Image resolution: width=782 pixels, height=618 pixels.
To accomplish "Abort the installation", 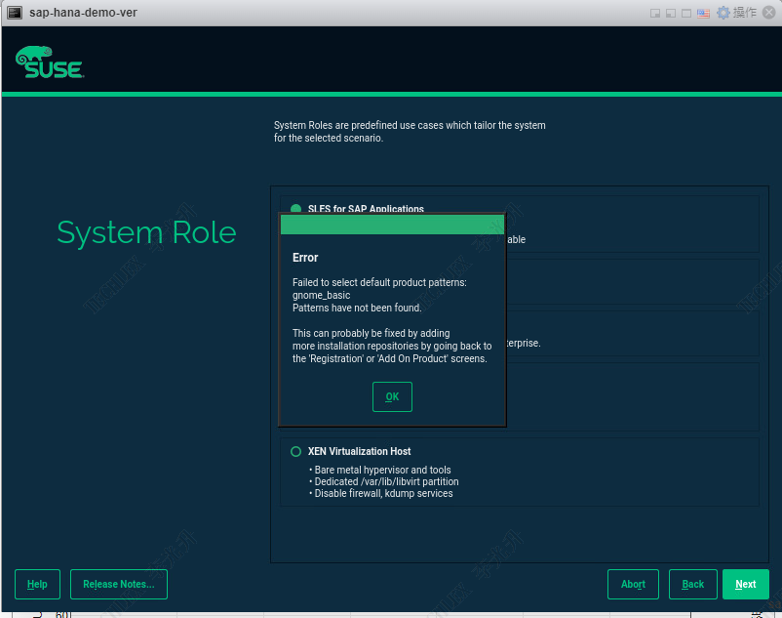I will pos(633,584).
